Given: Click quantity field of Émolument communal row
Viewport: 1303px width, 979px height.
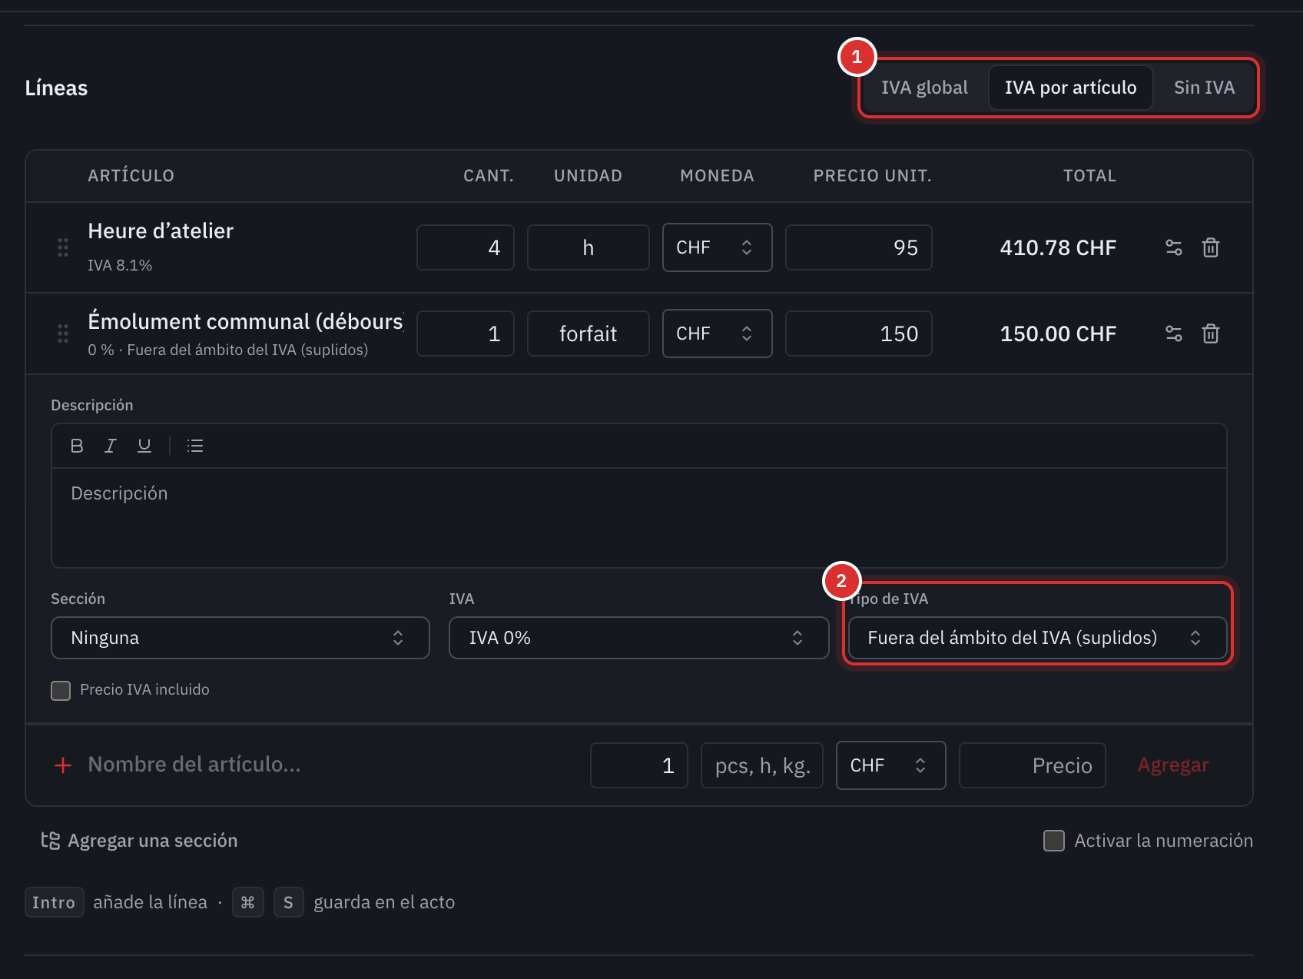Looking at the screenshot, I should pyautogui.click(x=466, y=334).
